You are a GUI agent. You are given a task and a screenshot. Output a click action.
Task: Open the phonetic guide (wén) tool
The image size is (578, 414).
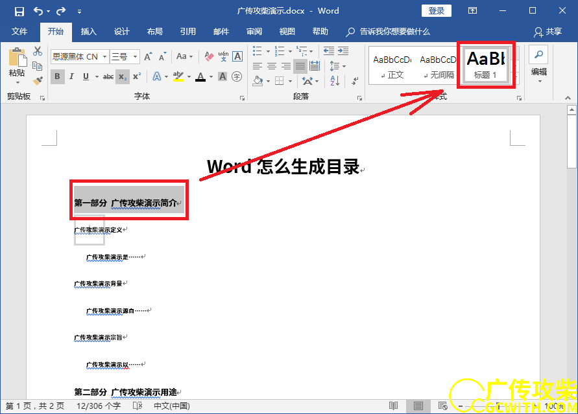coord(223,56)
